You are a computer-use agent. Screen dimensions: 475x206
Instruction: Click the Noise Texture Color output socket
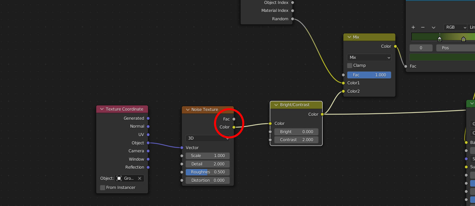click(x=234, y=127)
